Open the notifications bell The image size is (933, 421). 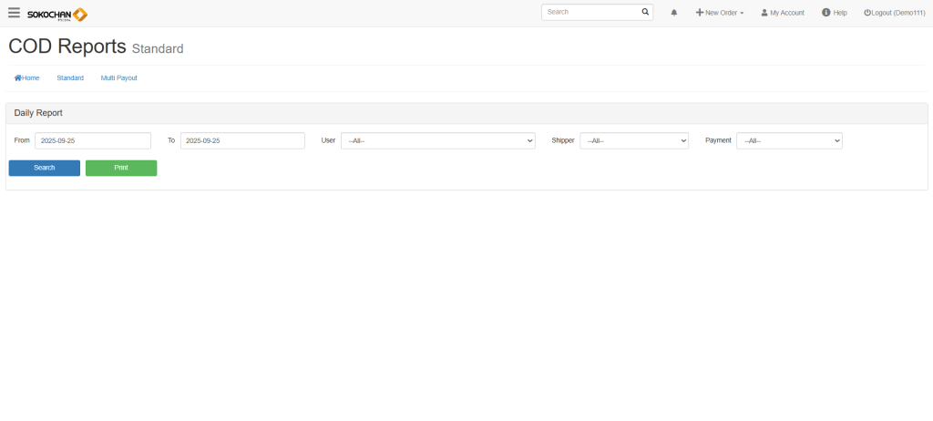[674, 13]
